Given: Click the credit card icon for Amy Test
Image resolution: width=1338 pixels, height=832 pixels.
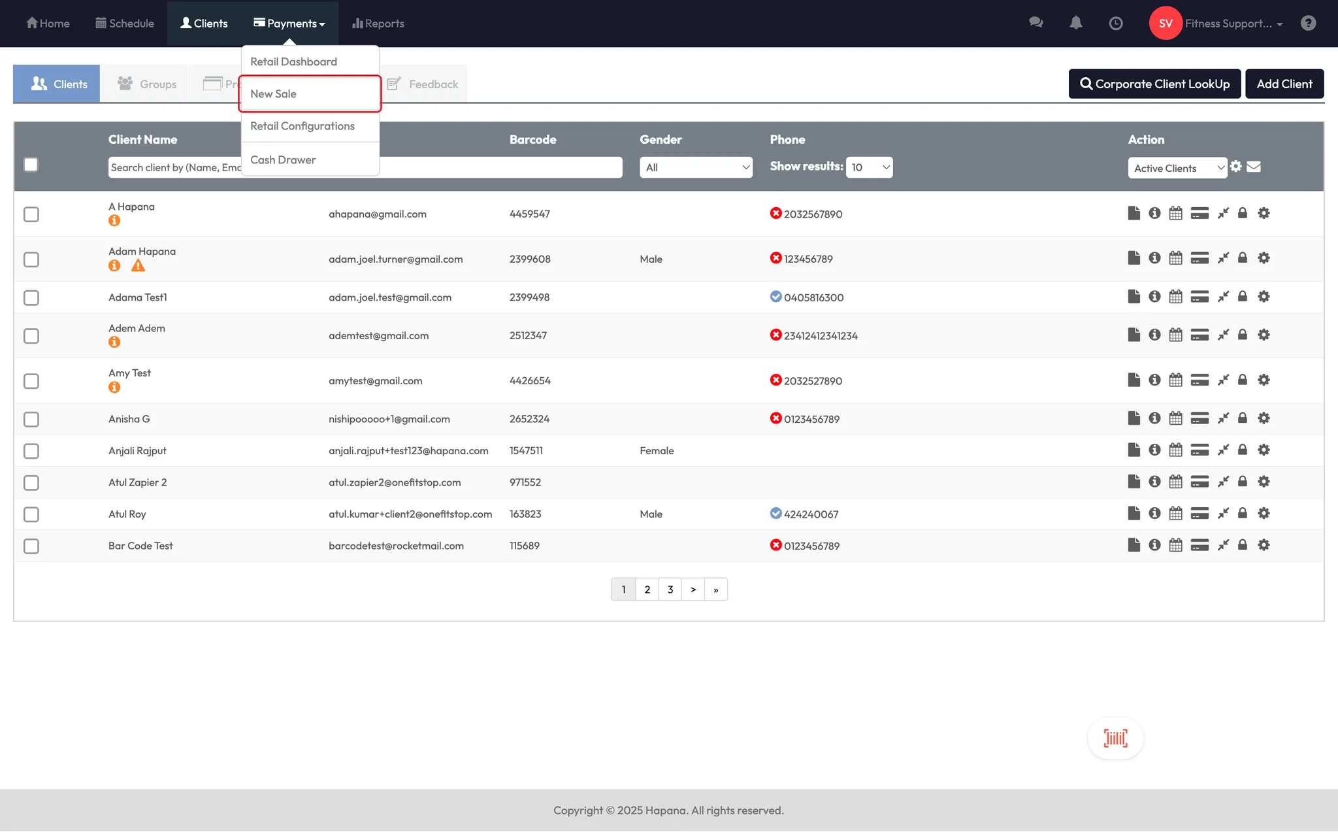Looking at the screenshot, I should pyautogui.click(x=1199, y=380).
